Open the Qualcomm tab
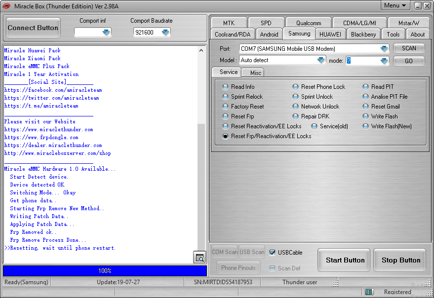Viewport: 434px width, 298px height. coord(309,23)
